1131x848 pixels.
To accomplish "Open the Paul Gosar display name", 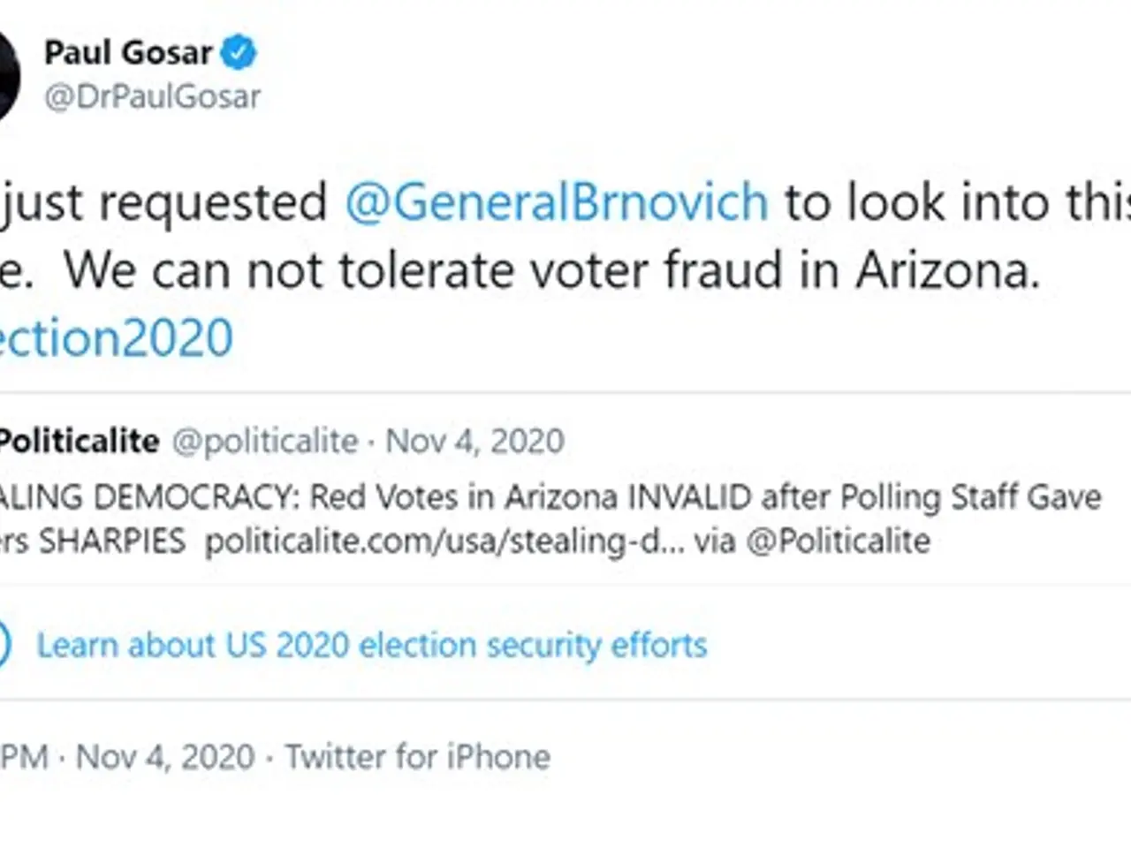I will (128, 53).
